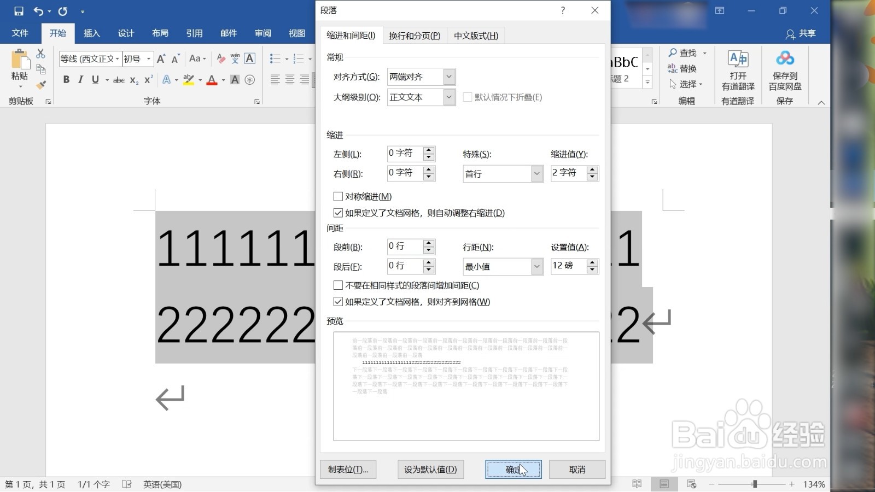Viewport: 875px width, 492px height.
Task: Toggle Underline formatting
Action: [x=95, y=80]
